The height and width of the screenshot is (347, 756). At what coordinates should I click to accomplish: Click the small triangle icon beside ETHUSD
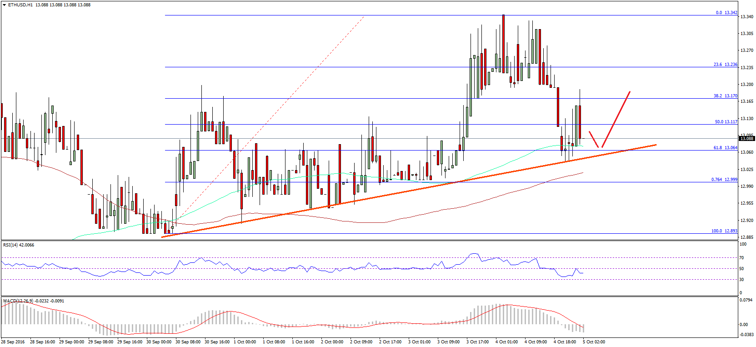5,5
